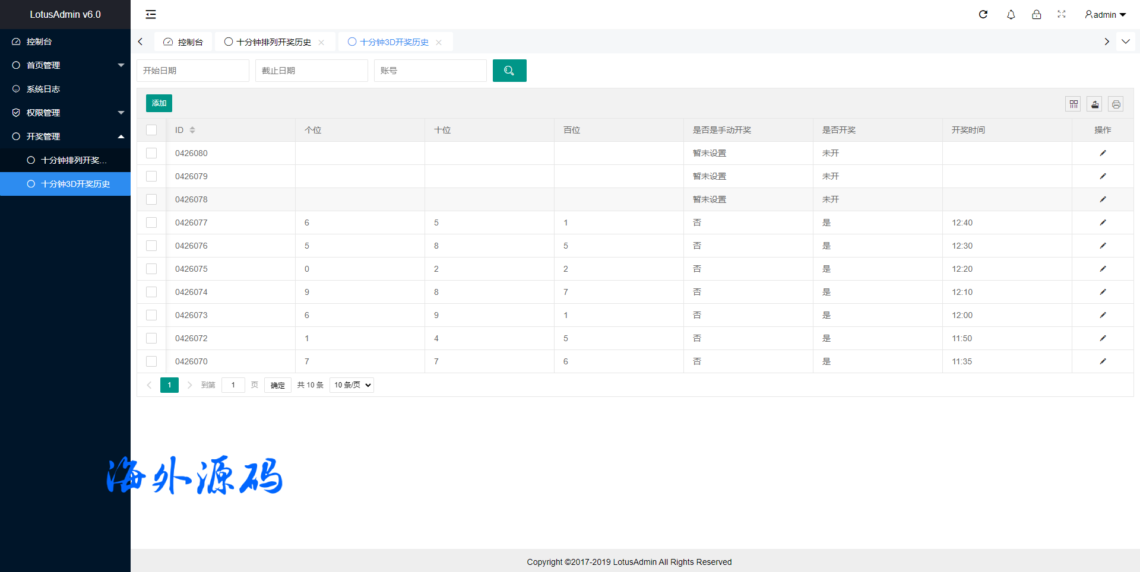Image resolution: width=1140 pixels, height=572 pixels.
Task: Open the admin user dropdown
Action: click(x=1105, y=14)
